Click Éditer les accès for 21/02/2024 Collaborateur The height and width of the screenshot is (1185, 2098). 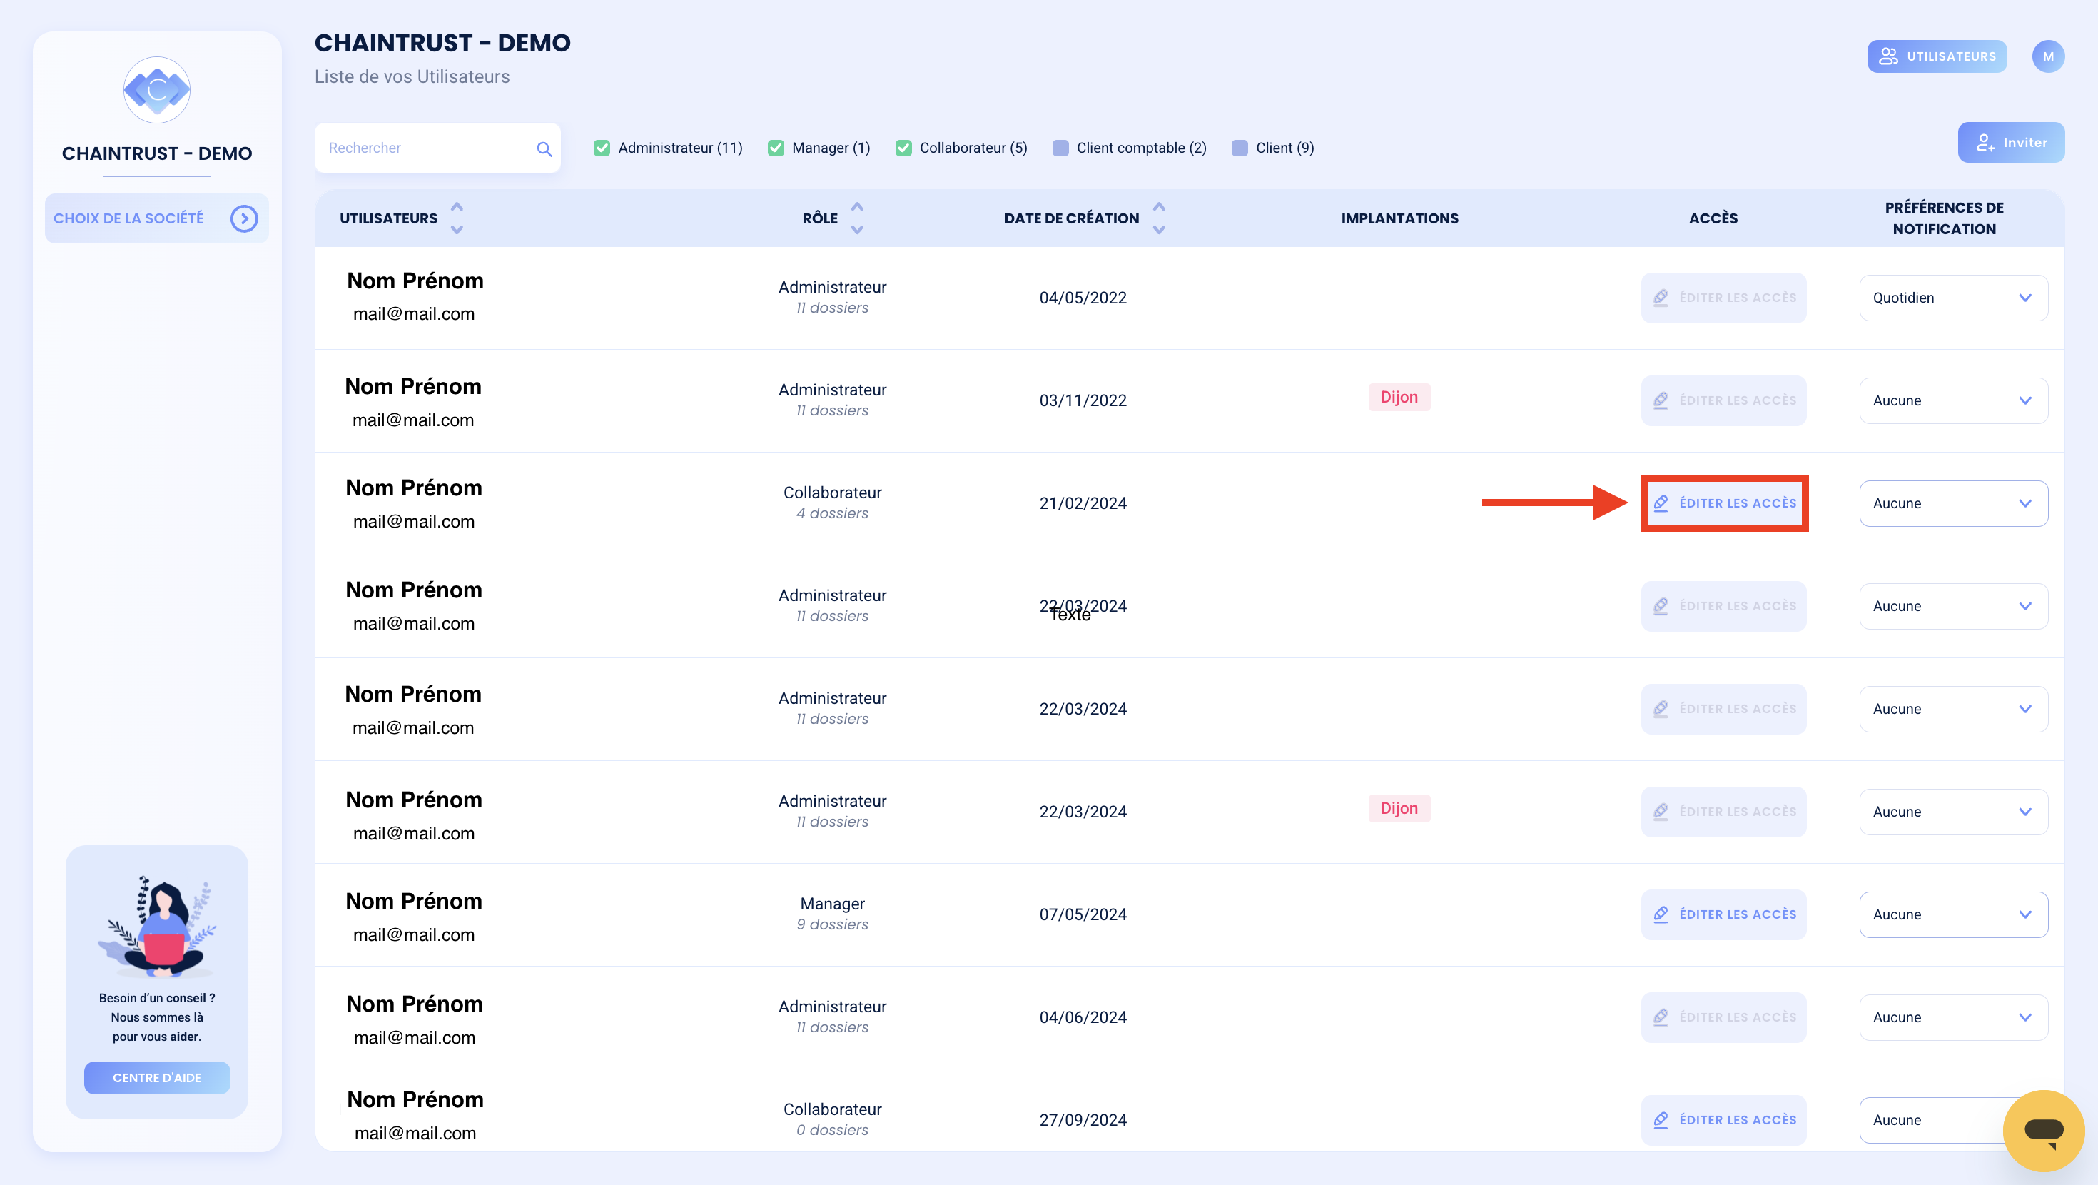(1724, 504)
